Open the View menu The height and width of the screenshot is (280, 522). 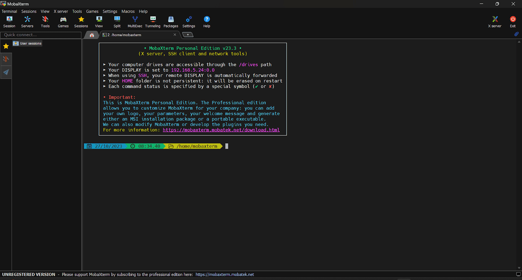pyautogui.click(x=45, y=11)
